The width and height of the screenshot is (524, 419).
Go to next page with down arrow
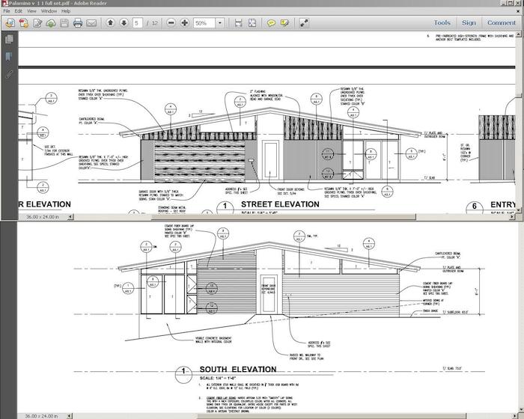click(124, 22)
